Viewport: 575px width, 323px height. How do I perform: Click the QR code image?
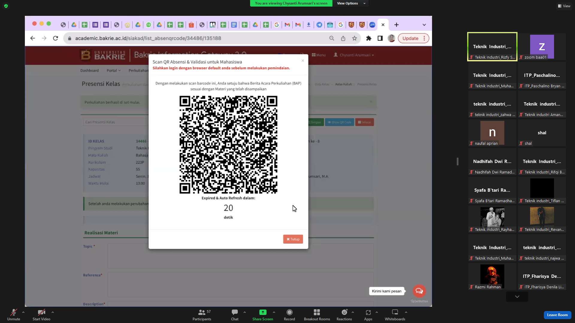click(228, 145)
